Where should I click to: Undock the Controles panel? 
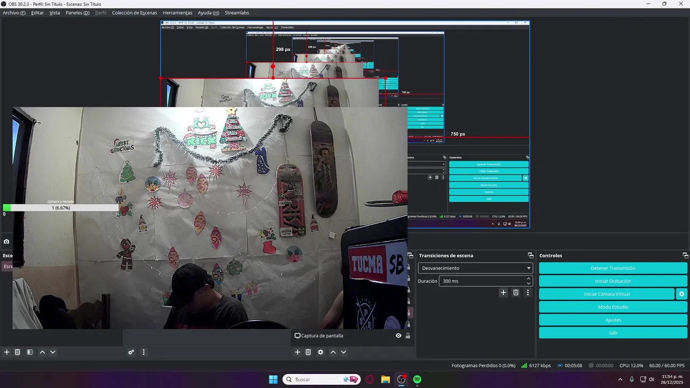coord(685,255)
